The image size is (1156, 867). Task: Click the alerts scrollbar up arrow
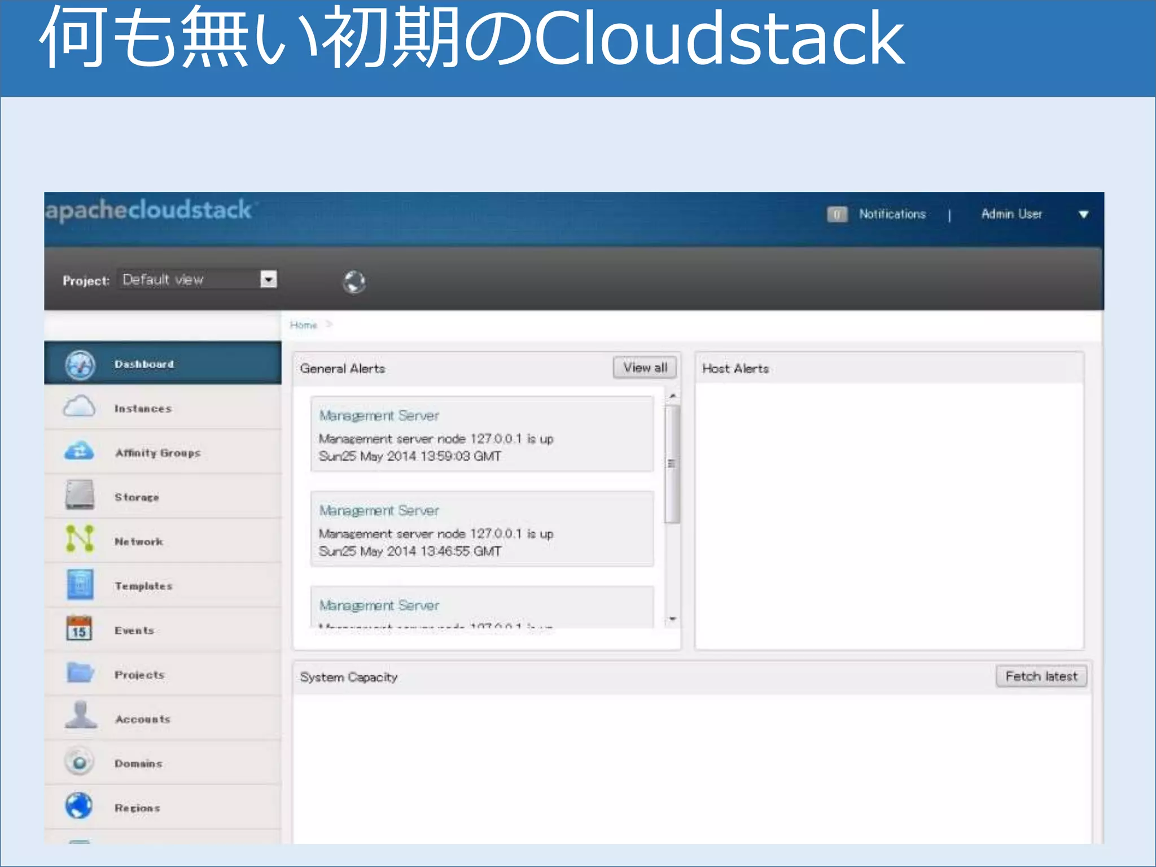pyautogui.click(x=672, y=396)
